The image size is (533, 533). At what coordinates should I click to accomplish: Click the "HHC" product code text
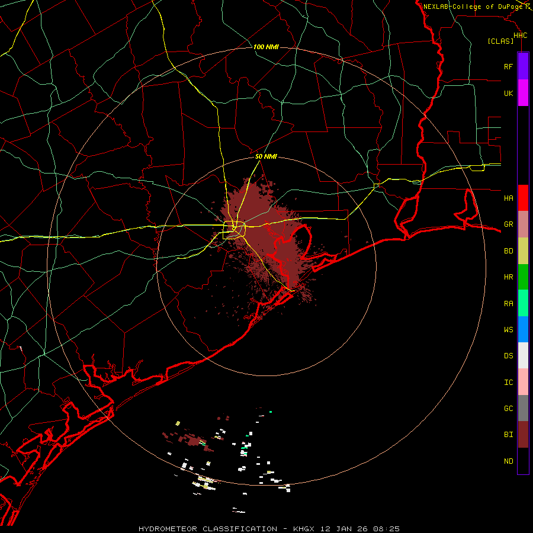[520, 36]
